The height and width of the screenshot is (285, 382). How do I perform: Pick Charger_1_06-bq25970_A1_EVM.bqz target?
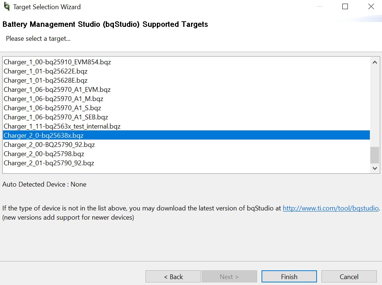click(x=57, y=90)
